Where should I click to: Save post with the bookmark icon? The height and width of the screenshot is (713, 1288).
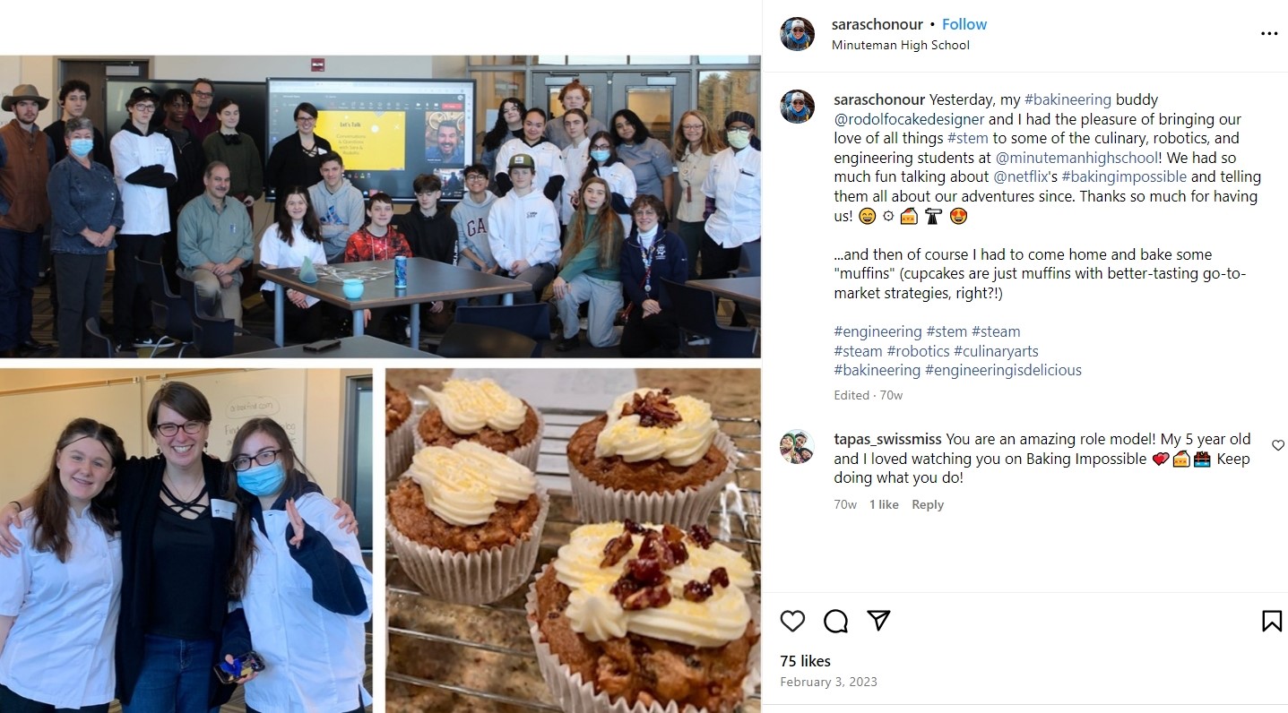click(x=1272, y=621)
